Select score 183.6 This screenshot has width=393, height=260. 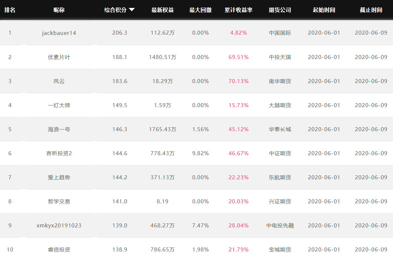tap(120, 81)
